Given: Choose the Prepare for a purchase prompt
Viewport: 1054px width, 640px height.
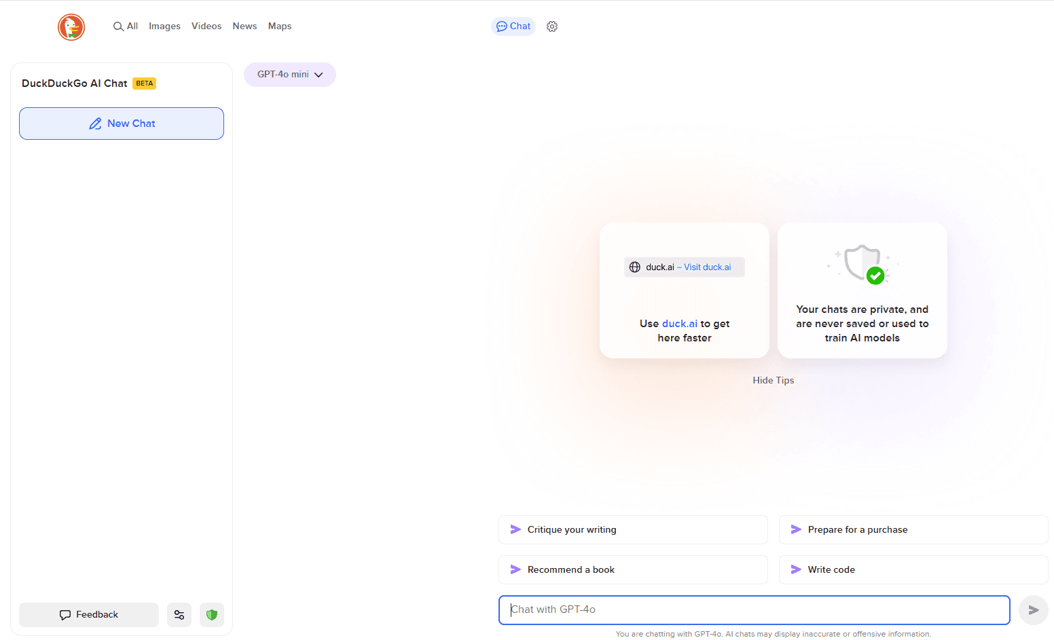Looking at the screenshot, I should (x=913, y=530).
